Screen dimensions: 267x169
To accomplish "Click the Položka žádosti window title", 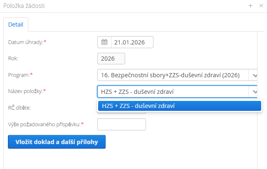I will coord(25,6).
